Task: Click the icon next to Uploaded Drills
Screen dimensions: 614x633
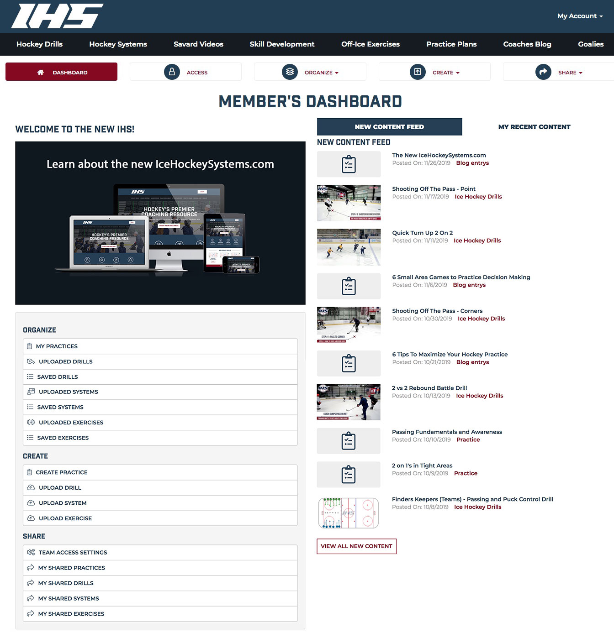Action: [x=31, y=361]
